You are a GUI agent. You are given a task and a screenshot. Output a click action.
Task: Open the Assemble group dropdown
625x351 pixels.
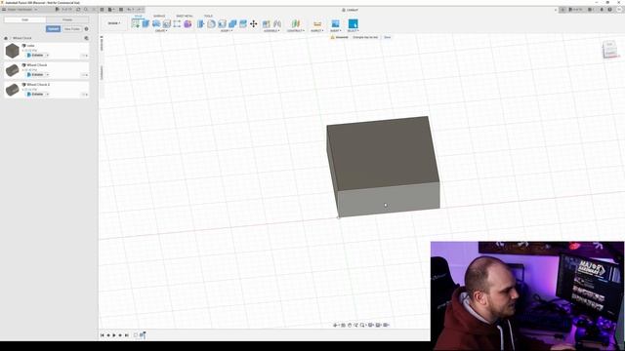click(x=271, y=30)
